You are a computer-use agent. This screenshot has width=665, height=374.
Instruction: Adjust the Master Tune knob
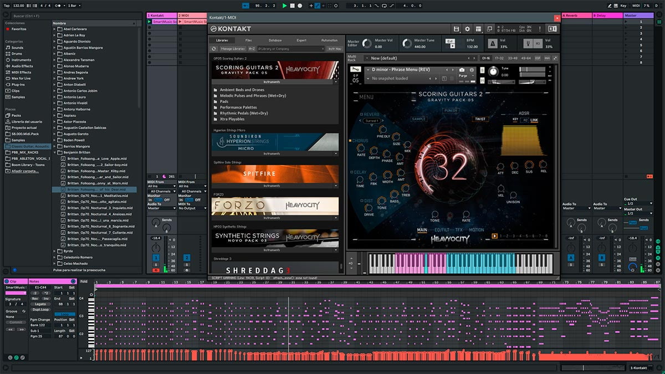(407, 43)
